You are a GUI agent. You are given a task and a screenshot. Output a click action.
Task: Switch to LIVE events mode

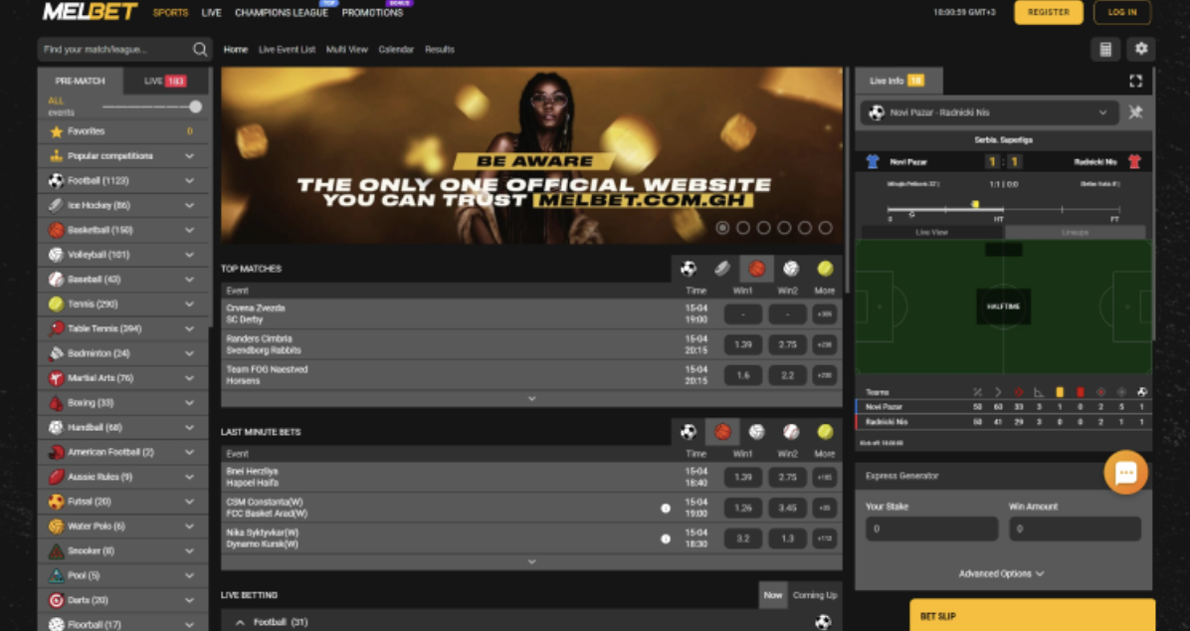(165, 82)
